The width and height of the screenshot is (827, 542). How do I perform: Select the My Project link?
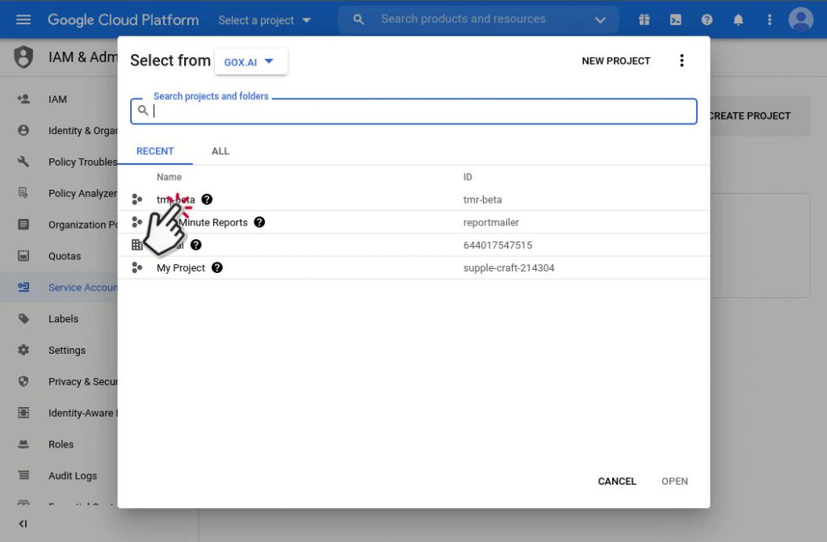click(180, 268)
